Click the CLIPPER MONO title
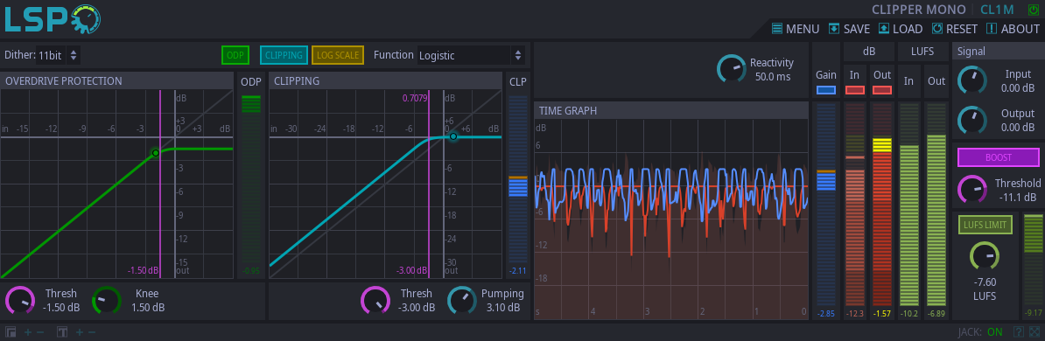Screen dimensions: 1045x341 (x=918, y=10)
